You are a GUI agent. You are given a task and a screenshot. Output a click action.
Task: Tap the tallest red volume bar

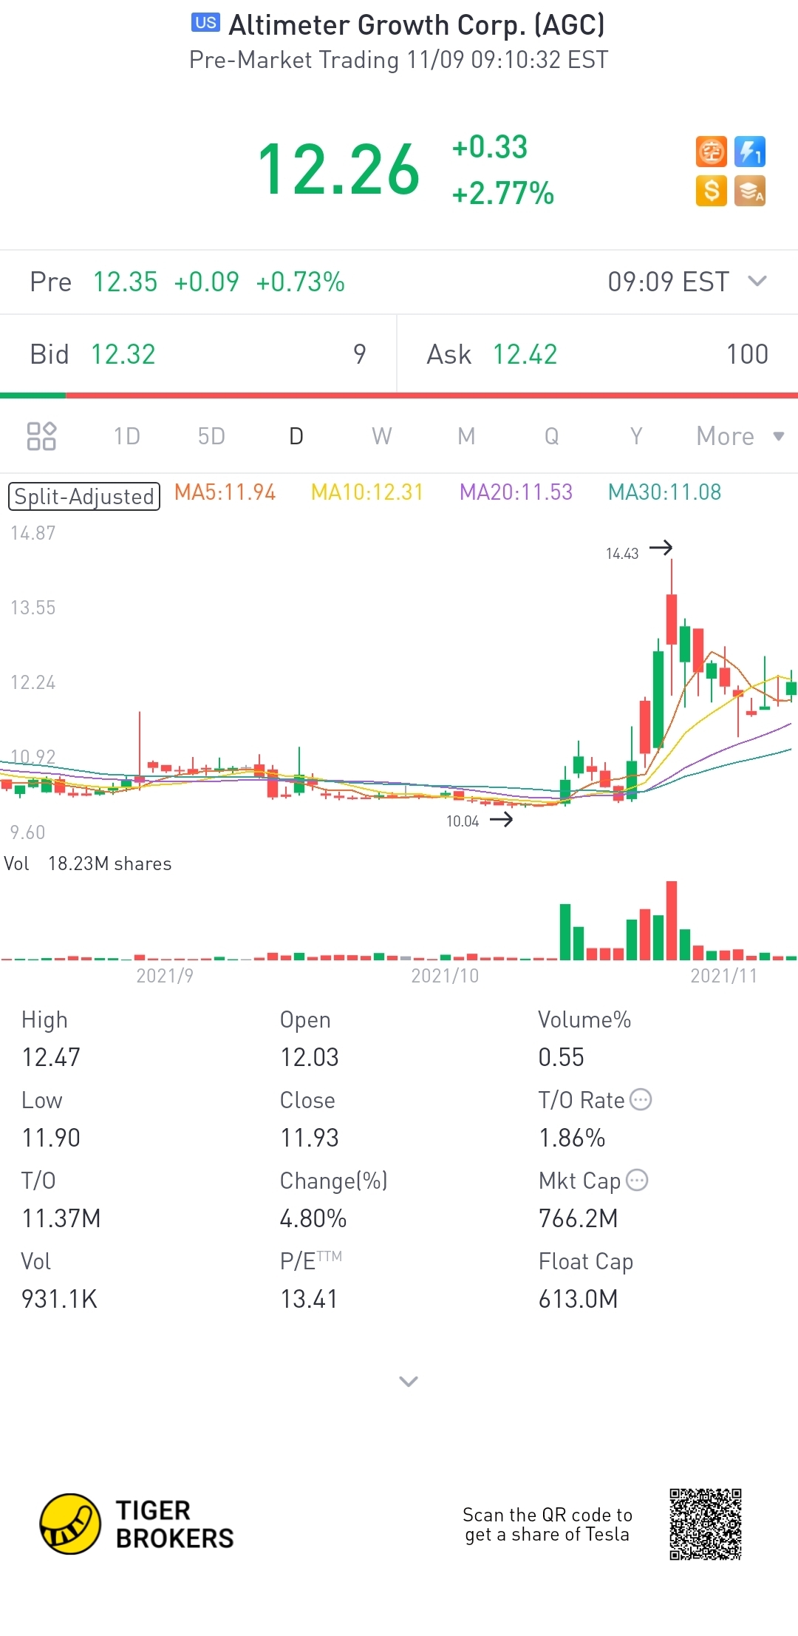click(x=672, y=920)
